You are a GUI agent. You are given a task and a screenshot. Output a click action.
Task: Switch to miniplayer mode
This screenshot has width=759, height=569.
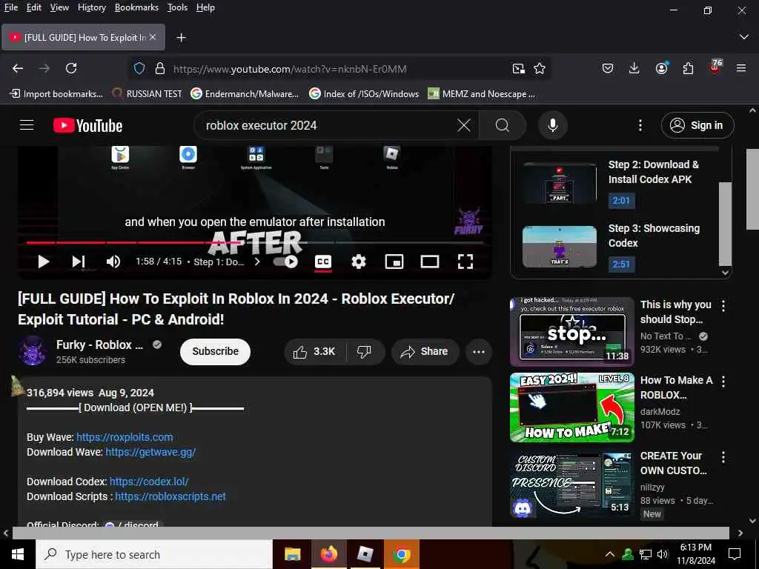pyautogui.click(x=394, y=262)
